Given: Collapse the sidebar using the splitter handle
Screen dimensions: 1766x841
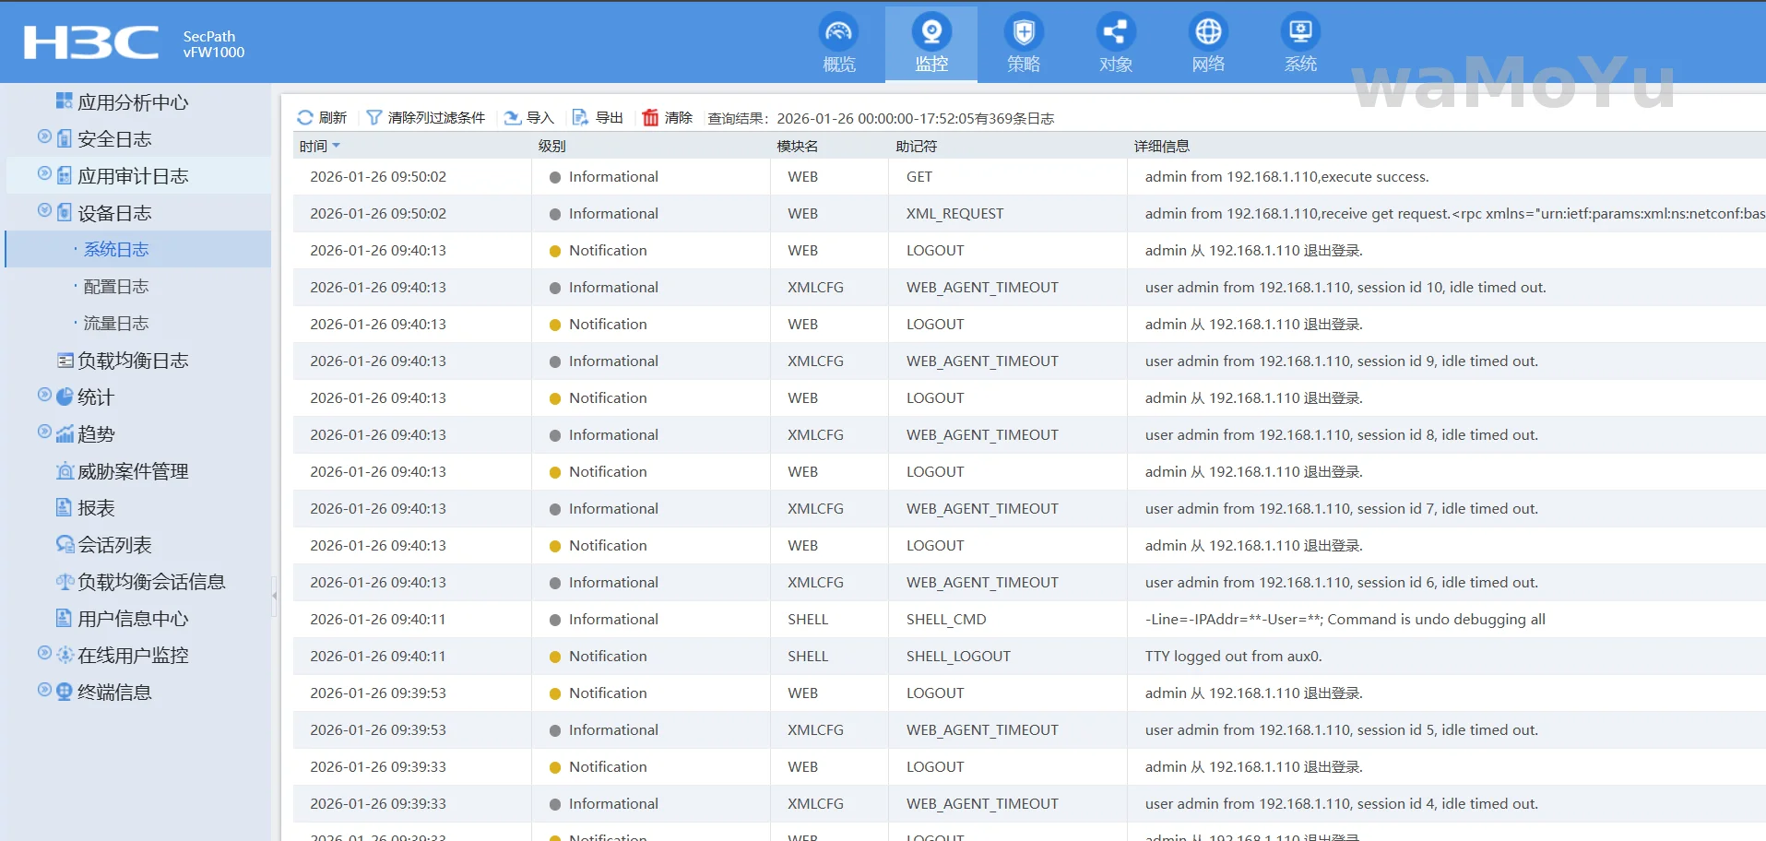Looking at the screenshot, I should click(274, 596).
